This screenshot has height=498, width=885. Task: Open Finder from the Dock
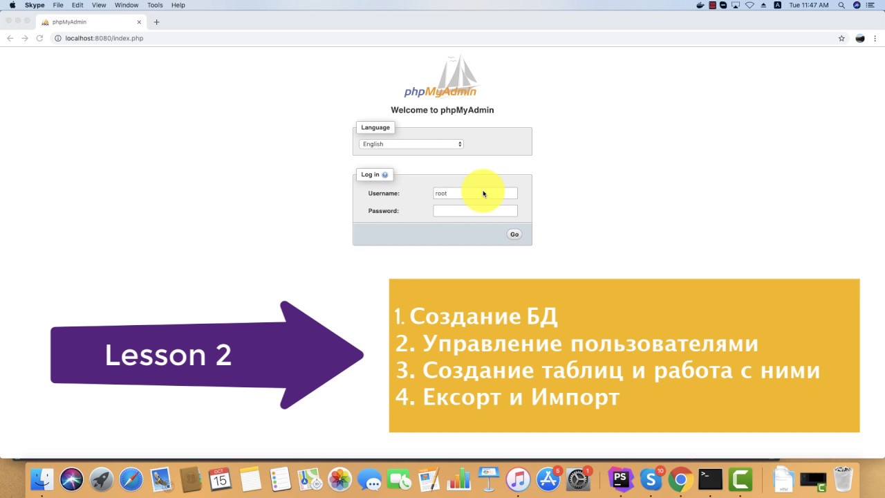point(42,479)
